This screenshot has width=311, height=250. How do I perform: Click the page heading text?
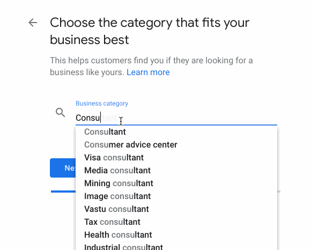point(150,31)
